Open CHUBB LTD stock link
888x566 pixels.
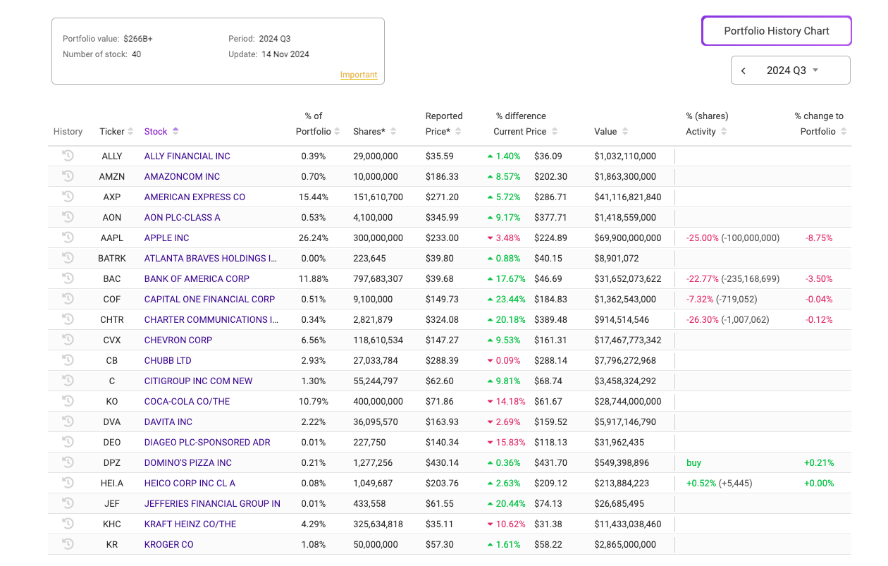coord(168,360)
